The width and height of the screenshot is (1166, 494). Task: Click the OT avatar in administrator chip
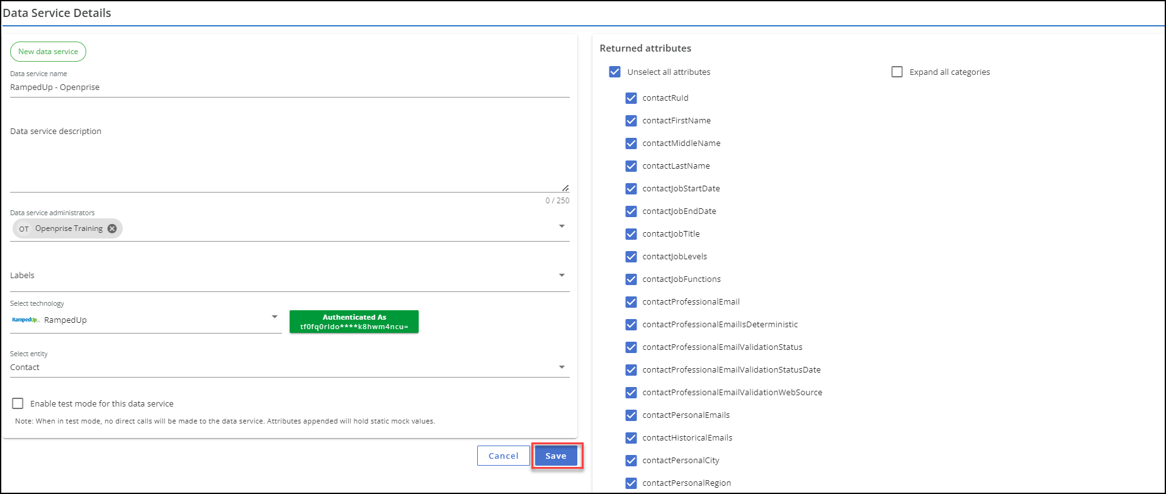tap(24, 229)
